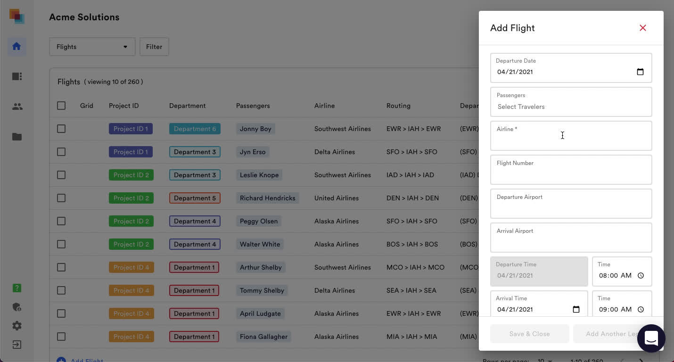
Task: Open the Flights view dropdown
Action: (92, 47)
